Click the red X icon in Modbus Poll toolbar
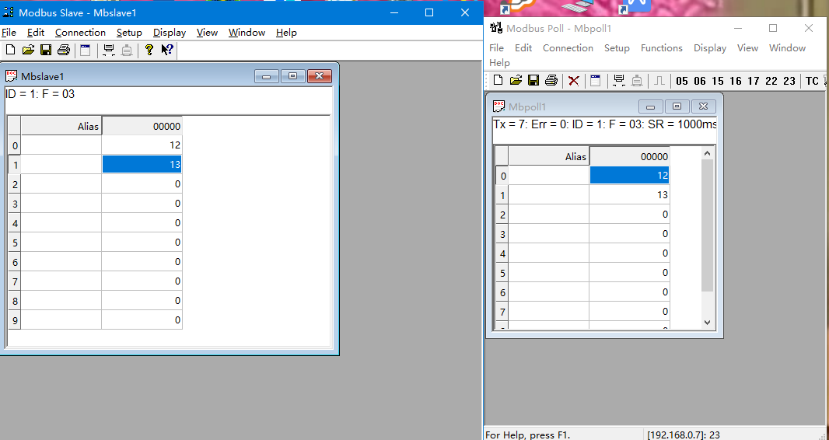 pyautogui.click(x=574, y=81)
